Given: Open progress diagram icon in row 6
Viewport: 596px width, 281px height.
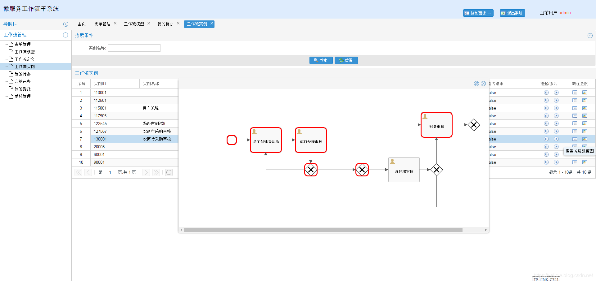Looking at the screenshot, I should click(585, 131).
